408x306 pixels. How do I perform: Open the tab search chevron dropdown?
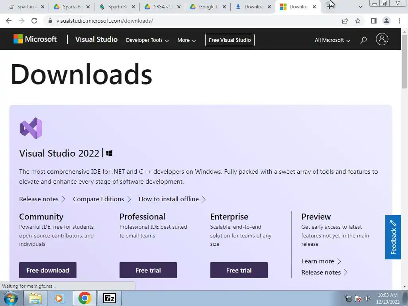coord(360,7)
